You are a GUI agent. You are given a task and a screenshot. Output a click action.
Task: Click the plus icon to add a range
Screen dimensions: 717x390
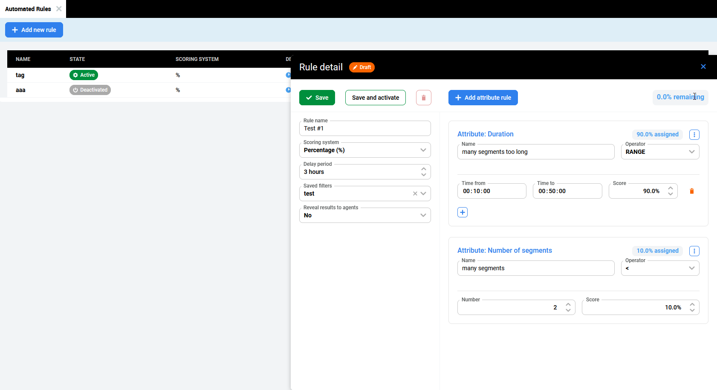[x=463, y=212]
